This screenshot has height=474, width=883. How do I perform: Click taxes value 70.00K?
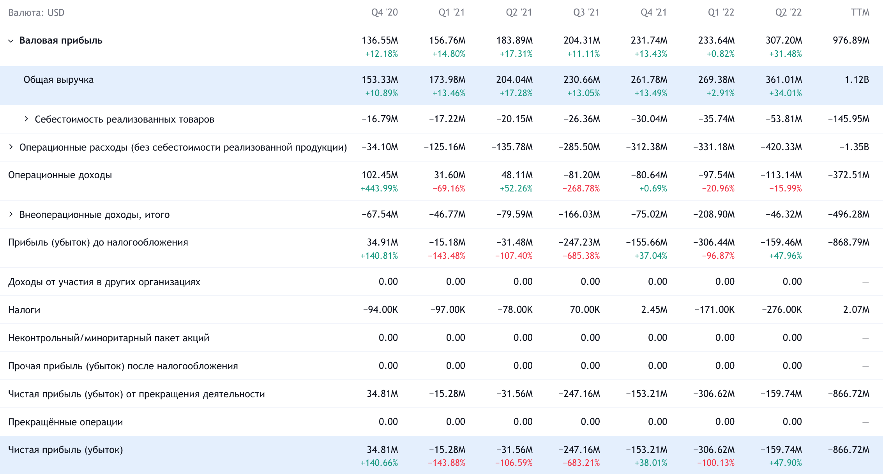coord(585,310)
